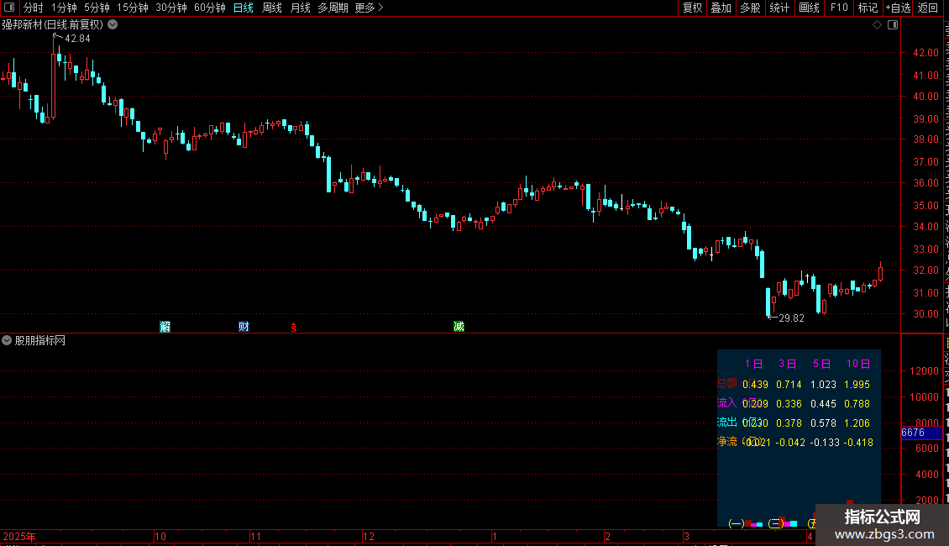Click the 返回 back button
949x546 pixels.
point(928,8)
